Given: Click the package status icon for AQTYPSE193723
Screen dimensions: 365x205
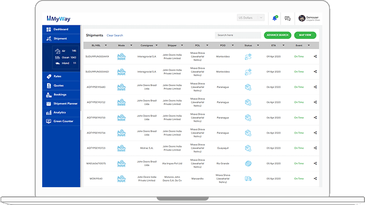Looking at the screenshot, I should click(x=248, y=148).
